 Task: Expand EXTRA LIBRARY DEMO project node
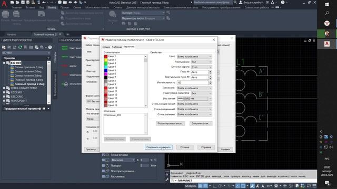[4, 88]
